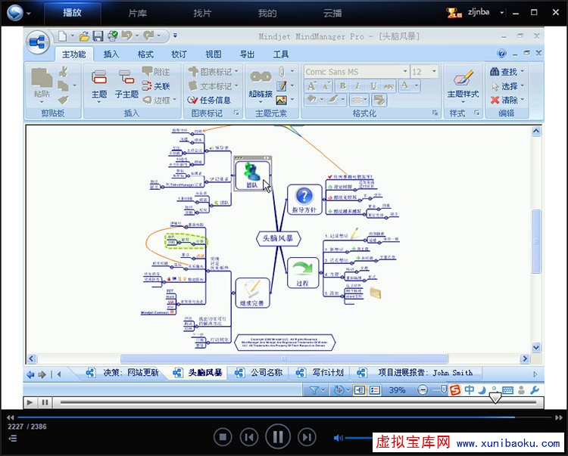Open the Comic Sans MS font dropdown
The width and height of the screenshot is (568, 456).
click(x=404, y=72)
